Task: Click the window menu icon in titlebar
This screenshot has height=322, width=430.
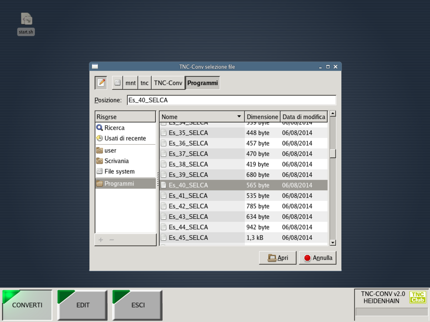Action: click(x=95, y=67)
